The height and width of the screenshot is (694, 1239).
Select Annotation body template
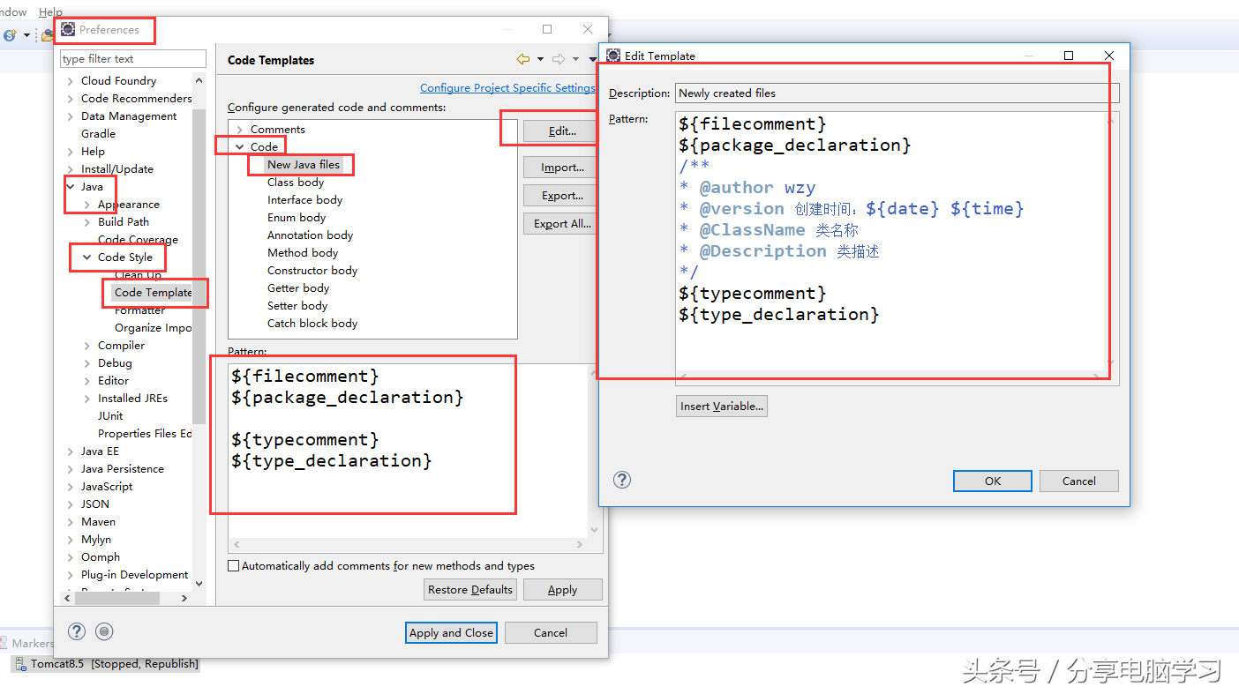[310, 235]
